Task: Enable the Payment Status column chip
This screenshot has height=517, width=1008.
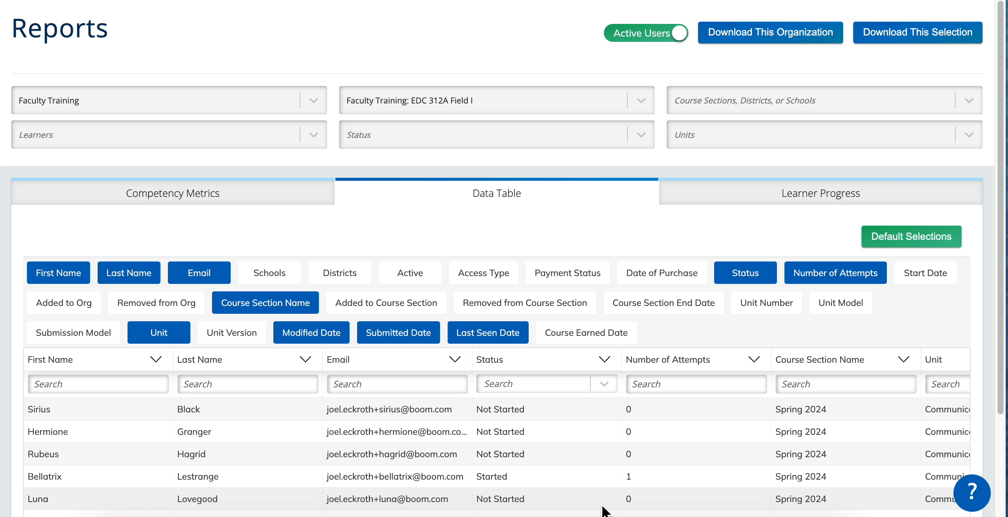Action: 568,273
